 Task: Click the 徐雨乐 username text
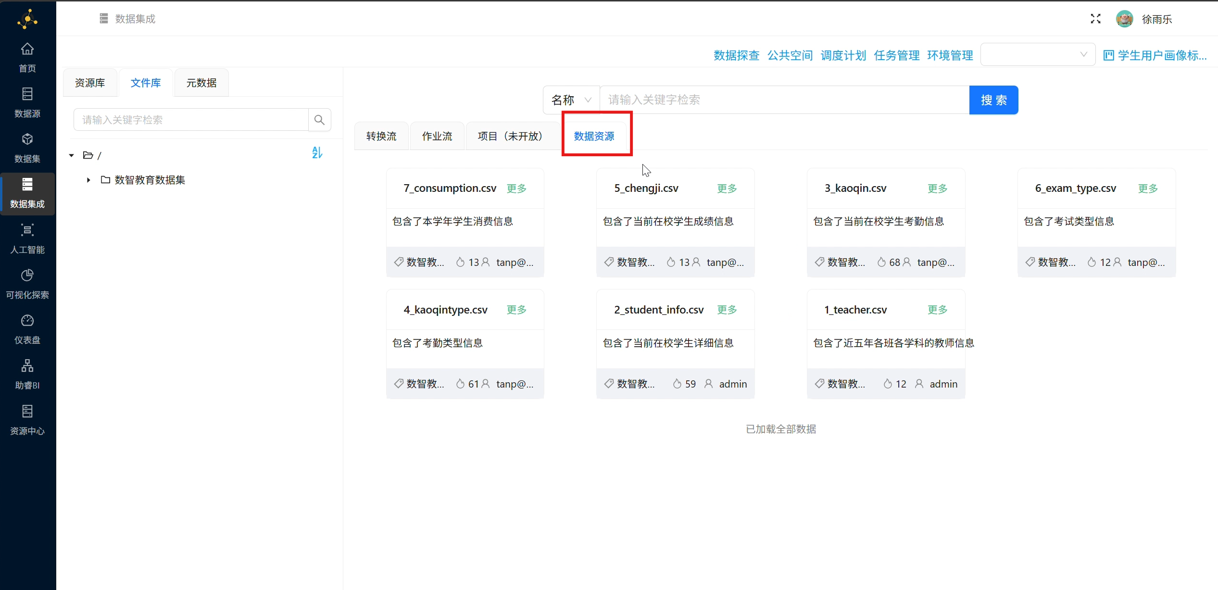tap(1157, 19)
